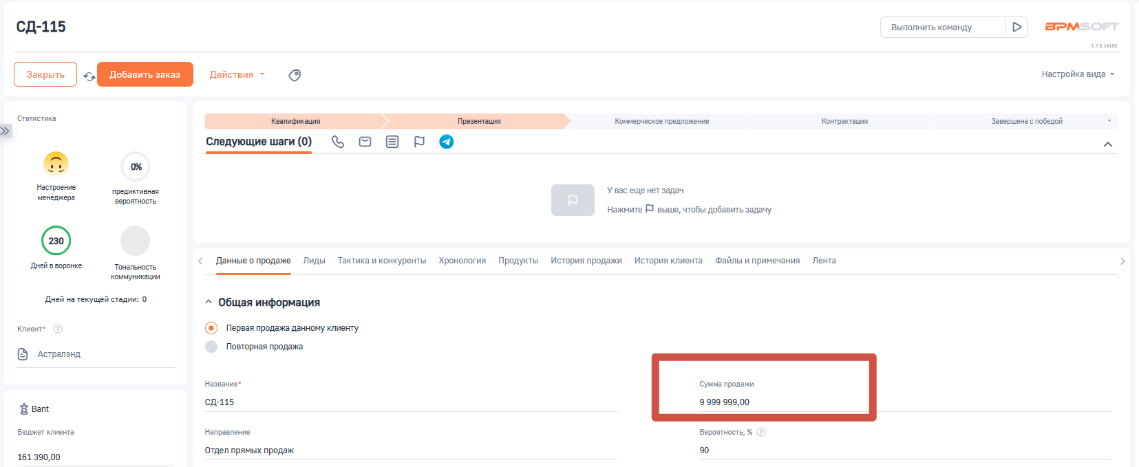
Task: Click the 0% predictive probability circle
Action: 136,166
